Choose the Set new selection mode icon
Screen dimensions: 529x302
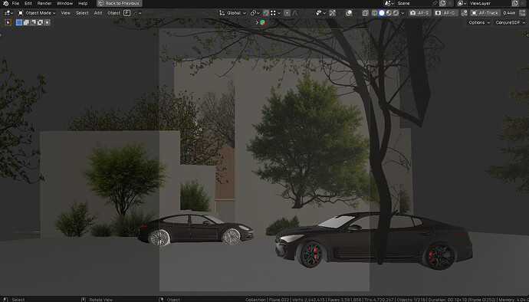coord(19,22)
